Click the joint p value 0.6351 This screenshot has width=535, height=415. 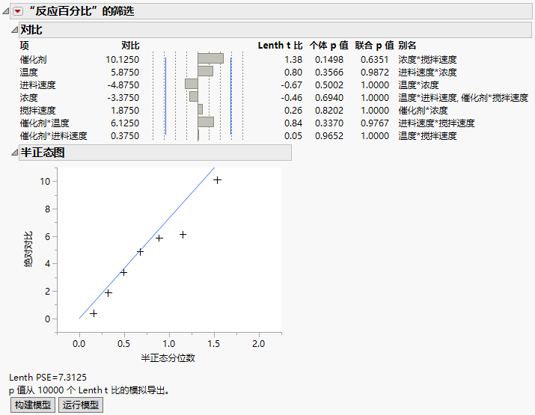click(x=375, y=60)
